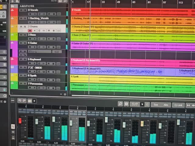This screenshot has height=146, width=195.
Task: Click the 6.02 automation value field
Action: [57, 52]
